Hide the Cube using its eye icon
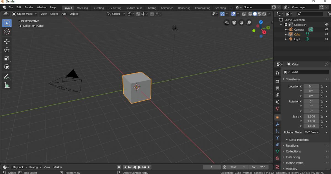This screenshot has width=331, height=174. click(x=327, y=34)
